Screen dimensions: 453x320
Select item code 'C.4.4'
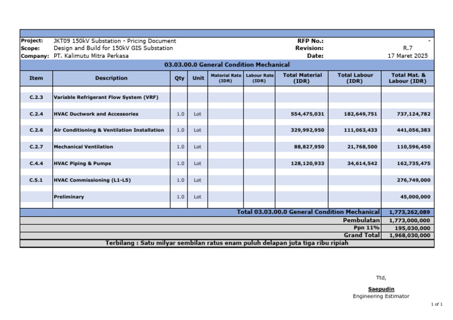36,164
